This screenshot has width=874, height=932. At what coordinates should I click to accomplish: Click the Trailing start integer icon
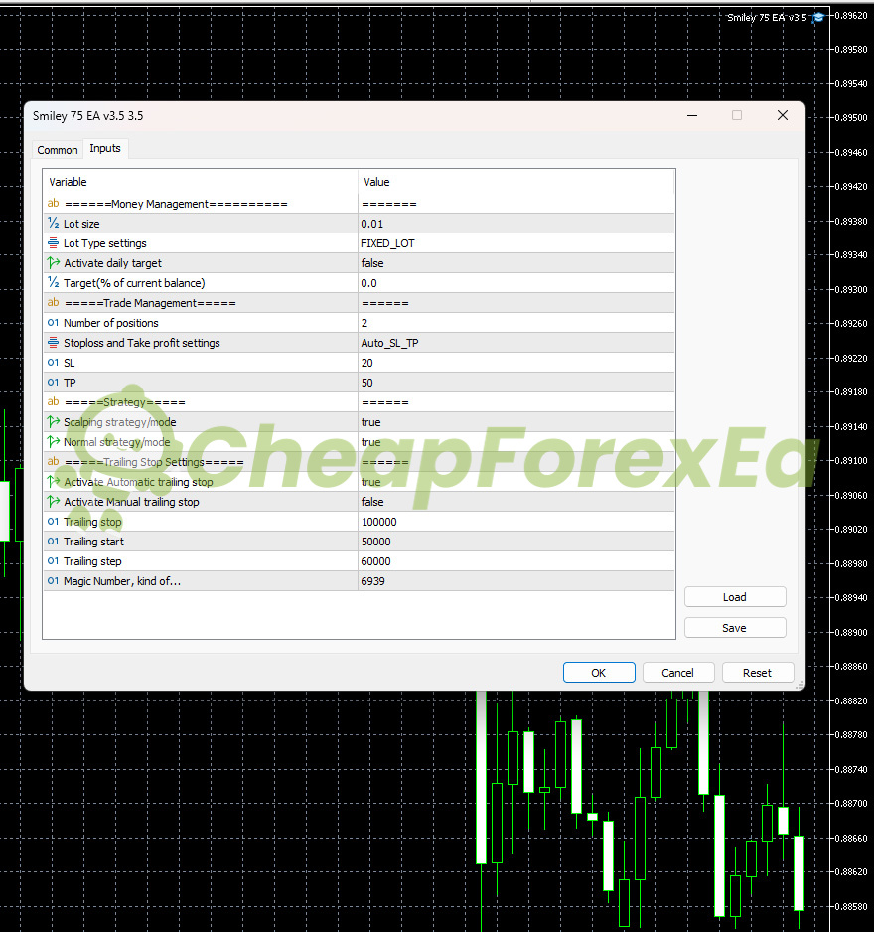[53, 542]
